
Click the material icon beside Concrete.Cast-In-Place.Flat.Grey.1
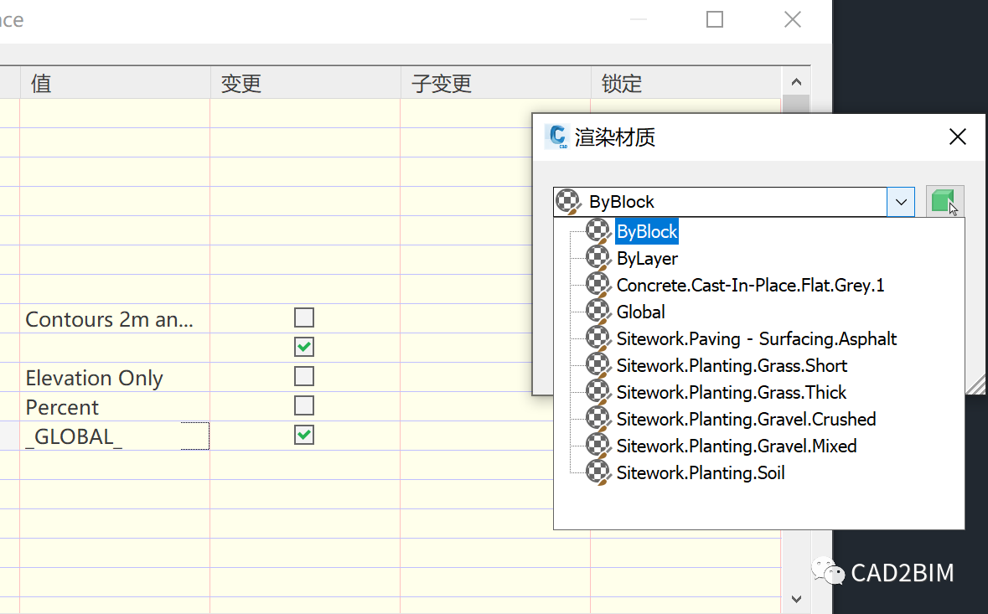click(598, 285)
